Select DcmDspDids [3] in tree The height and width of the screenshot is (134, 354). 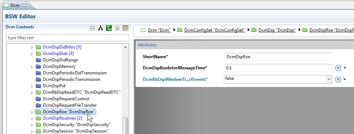pyautogui.click(x=58, y=54)
